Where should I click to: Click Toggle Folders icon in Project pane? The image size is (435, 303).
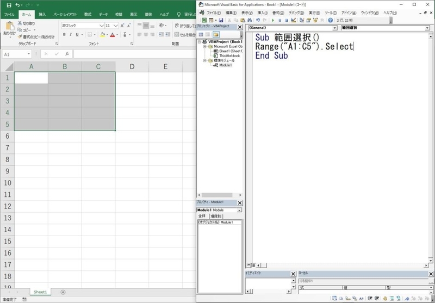216,35
